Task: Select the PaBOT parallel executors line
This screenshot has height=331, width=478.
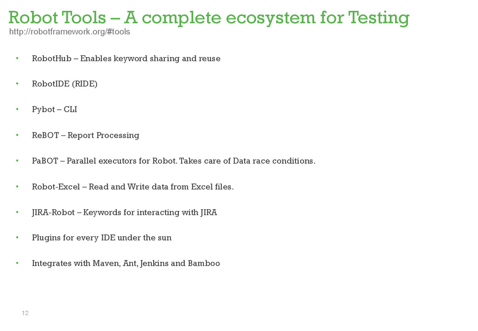Action: pyautogui.click(x=174, y=161)
